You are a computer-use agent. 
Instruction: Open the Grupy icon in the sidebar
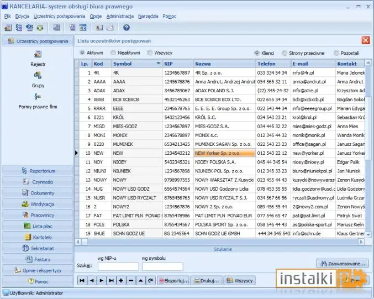[38, 75]
